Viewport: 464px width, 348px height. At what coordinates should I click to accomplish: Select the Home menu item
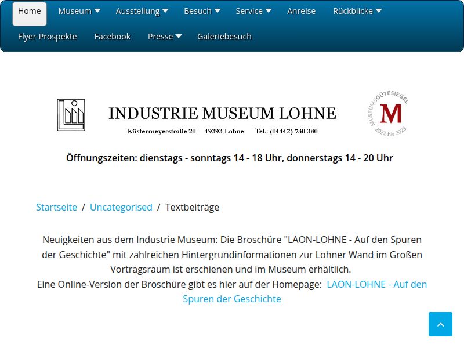point(30,11)
